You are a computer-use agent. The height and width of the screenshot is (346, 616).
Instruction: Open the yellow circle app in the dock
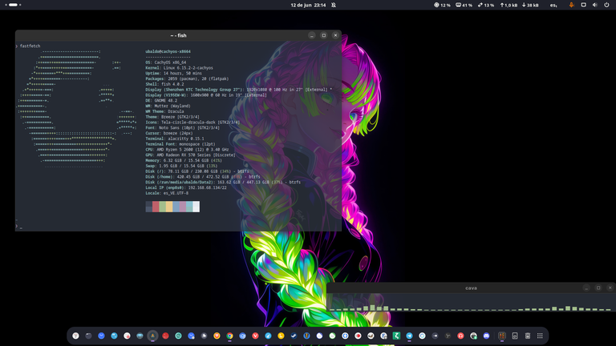[x=281, y=336]
